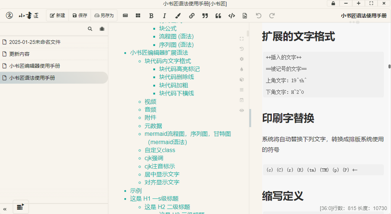This screenshot has width=391, height=214.
Task: Open version history clock icon
Action: click(x=241, y=49)
